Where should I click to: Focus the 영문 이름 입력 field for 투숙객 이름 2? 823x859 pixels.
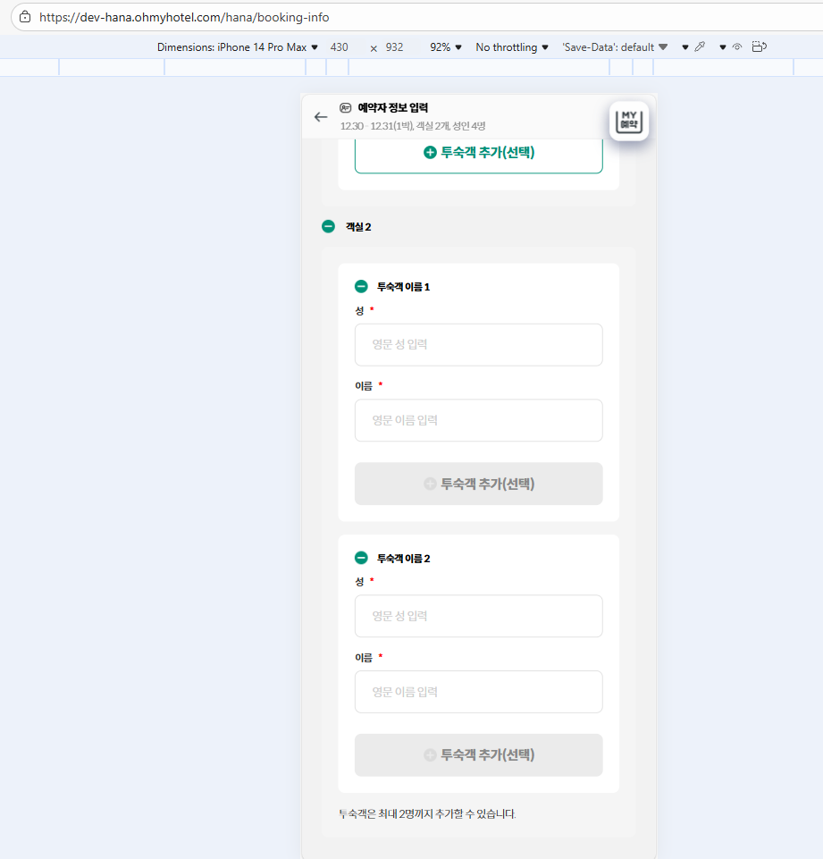[x=479, y=692]
